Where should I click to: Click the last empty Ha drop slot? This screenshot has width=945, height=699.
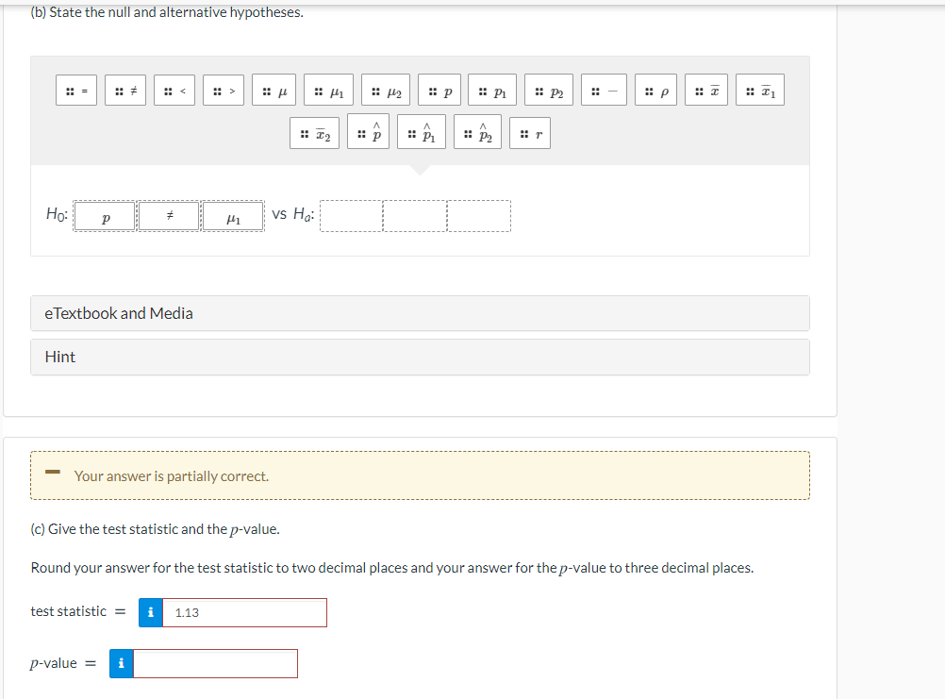(479, 216)
